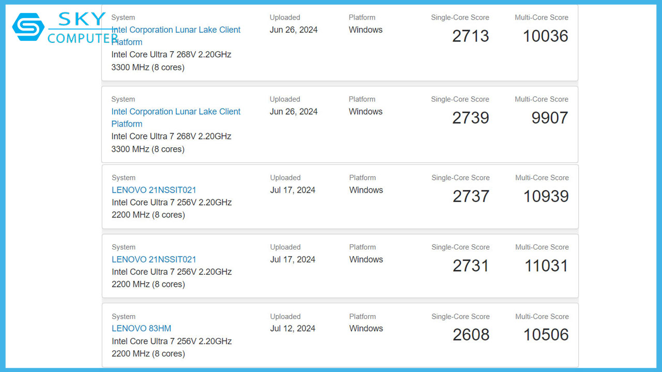The width and height of the screenshot is (662, 372).
Task: Click the single-core score 2713
Action: click(x=470, y=36)
